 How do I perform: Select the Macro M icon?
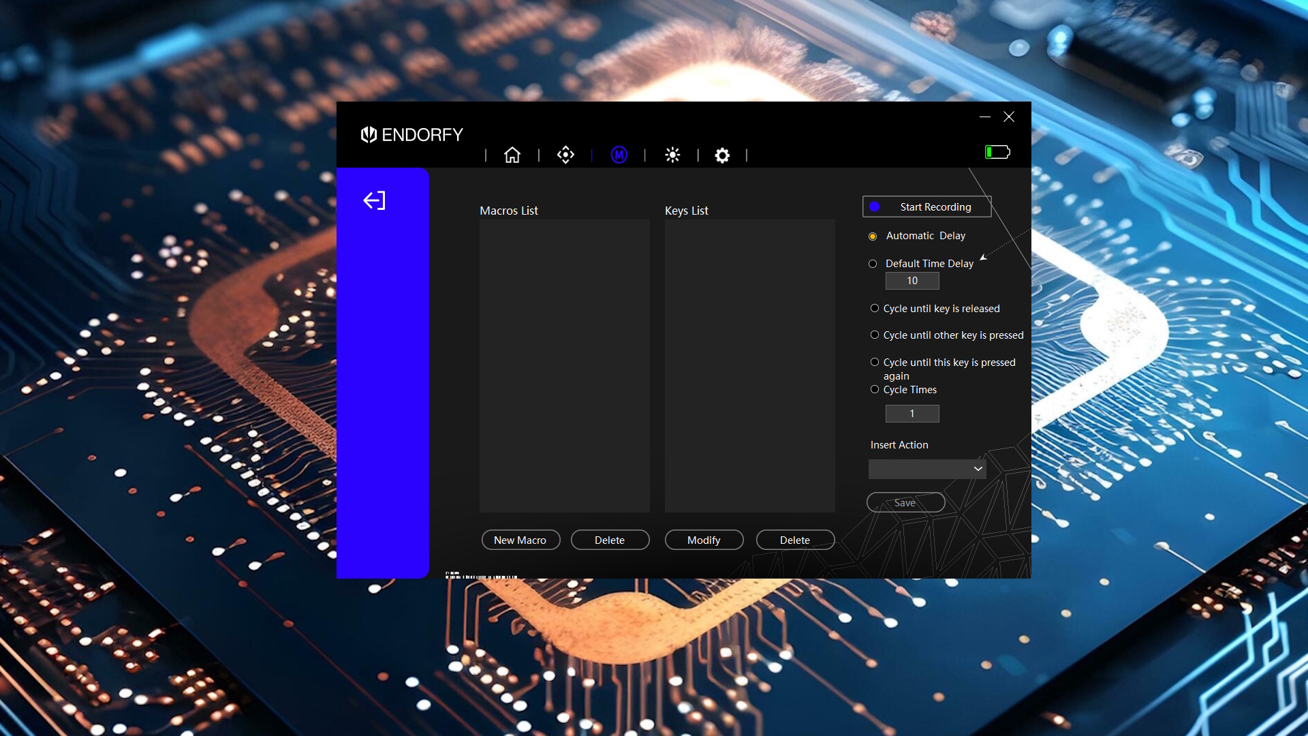[x=619, y=155]
